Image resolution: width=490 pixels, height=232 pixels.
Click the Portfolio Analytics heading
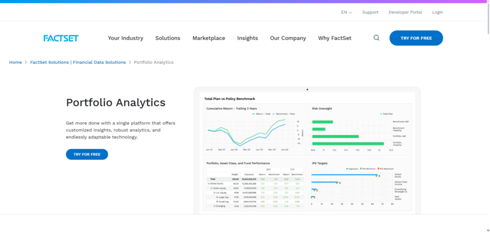point(116,103)
